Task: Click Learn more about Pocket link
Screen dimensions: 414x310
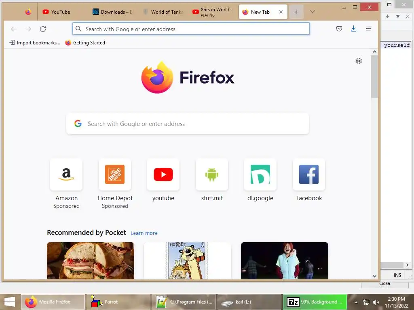Action: [x=144, y=233]
